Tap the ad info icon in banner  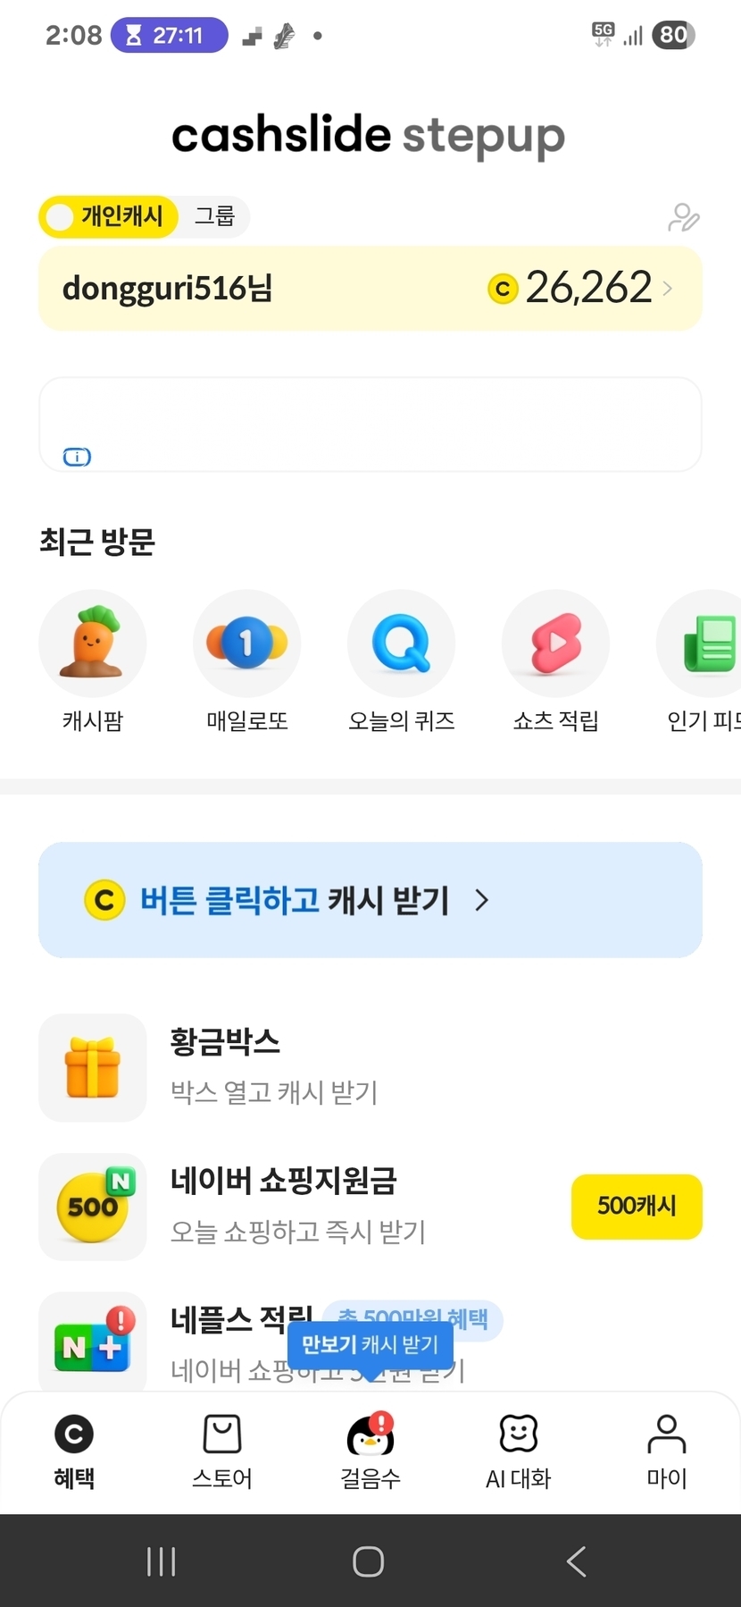click(x=77, y=458)
